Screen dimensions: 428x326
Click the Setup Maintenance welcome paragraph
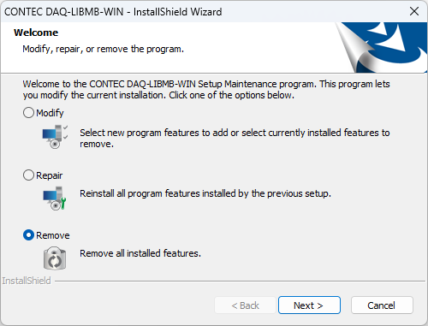[206, 90]
